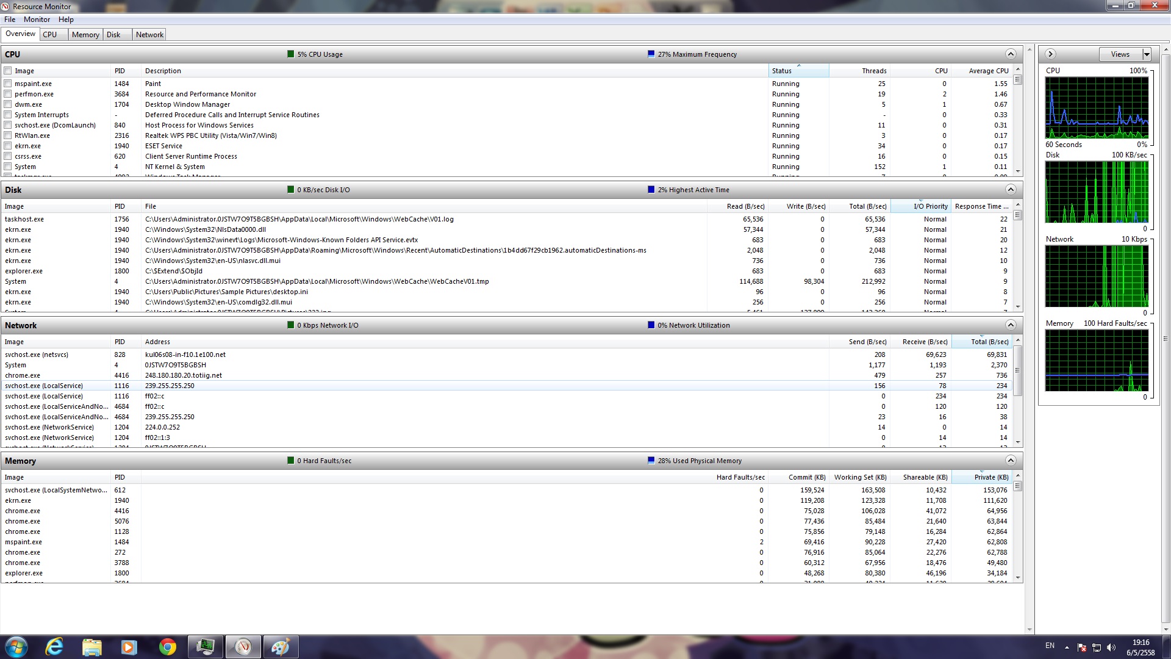Viewport: 1171px width, 659px height.
Task: Collapse the Memory section with its chevron
Action: click(x=1011, y=461)
